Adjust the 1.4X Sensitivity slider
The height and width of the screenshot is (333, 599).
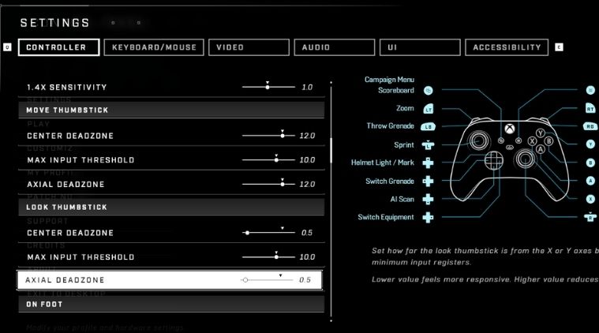(x=268, y=87)
